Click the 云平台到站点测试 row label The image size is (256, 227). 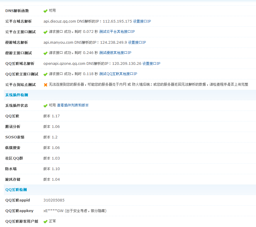coord(21,84)
